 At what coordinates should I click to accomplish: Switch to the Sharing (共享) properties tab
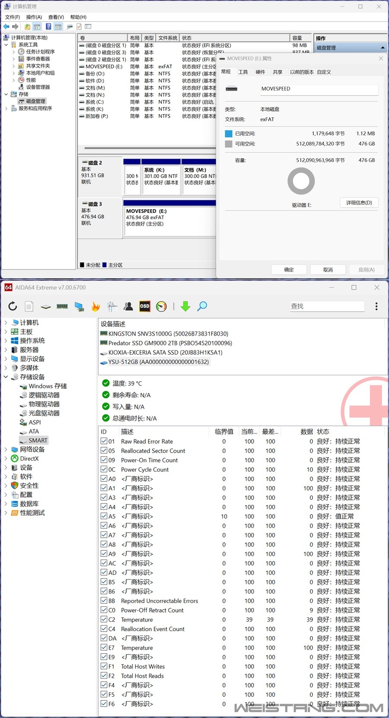point(277,72)
